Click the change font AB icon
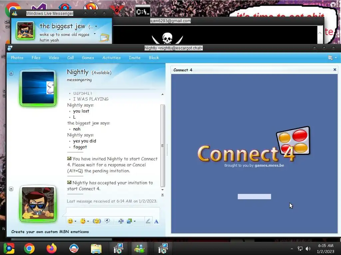The height and width of the screenshot is (255, 341). coord(121,221)
